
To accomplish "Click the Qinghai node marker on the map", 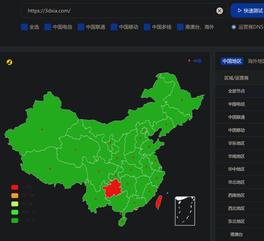I will (x=75, y=149).
